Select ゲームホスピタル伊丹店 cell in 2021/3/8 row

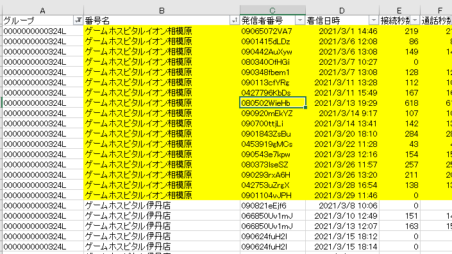162,205
